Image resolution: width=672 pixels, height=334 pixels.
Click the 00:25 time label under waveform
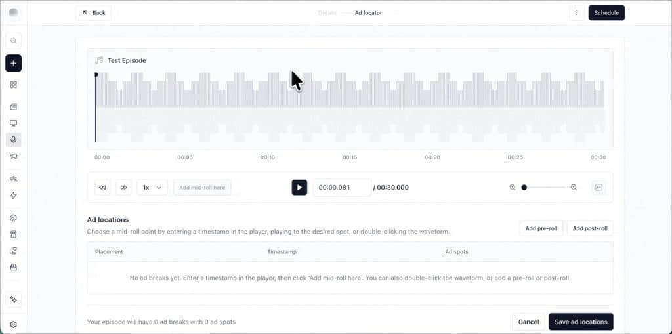point(515,157)
